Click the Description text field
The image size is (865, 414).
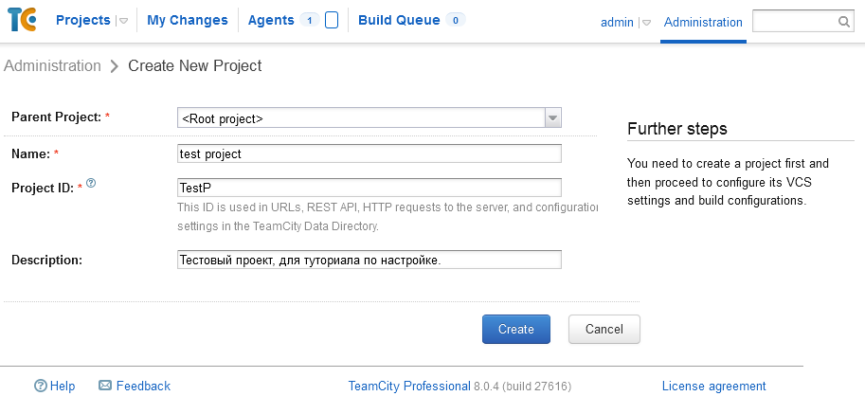pyautogui.click(x=369, y=260)
